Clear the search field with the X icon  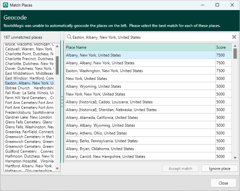click(234, 37)
